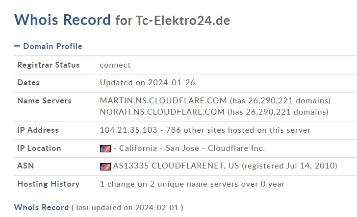Click AS13335 CLOUDFLARENET, US entry
The height and width of the screenshot is (217, 357).
pos(176,166)
